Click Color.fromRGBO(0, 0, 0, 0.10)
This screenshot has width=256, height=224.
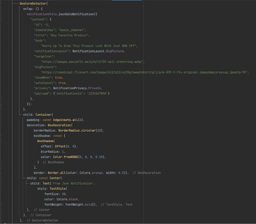pyautogui.click(x=79, y=157)
